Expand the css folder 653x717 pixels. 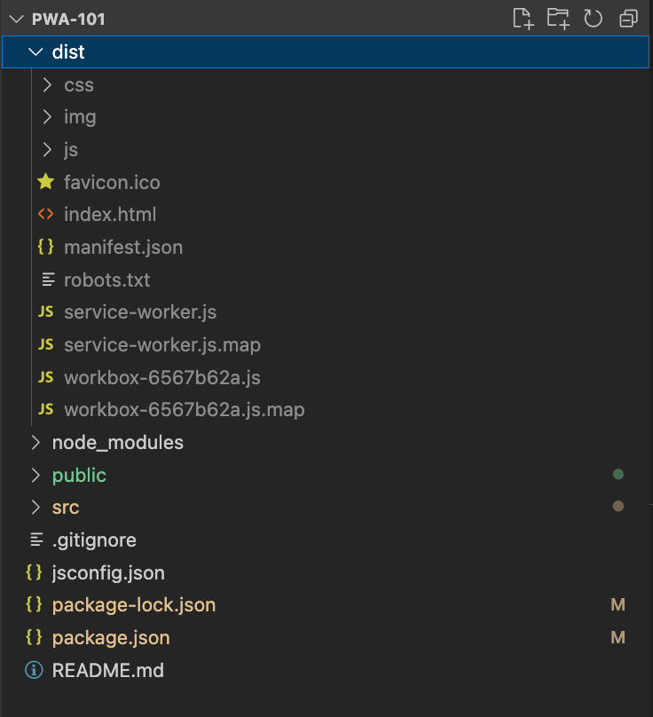47,85
